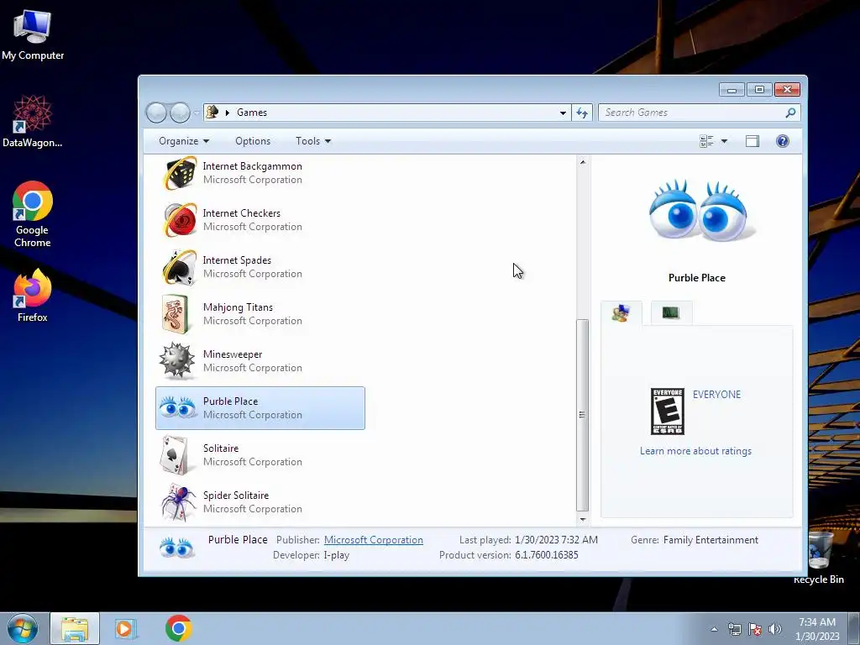Open the Microsoft Corporation publisher link
Image resolution: width=860 pixels, height=645 pixels.
(x=374, y=540)
